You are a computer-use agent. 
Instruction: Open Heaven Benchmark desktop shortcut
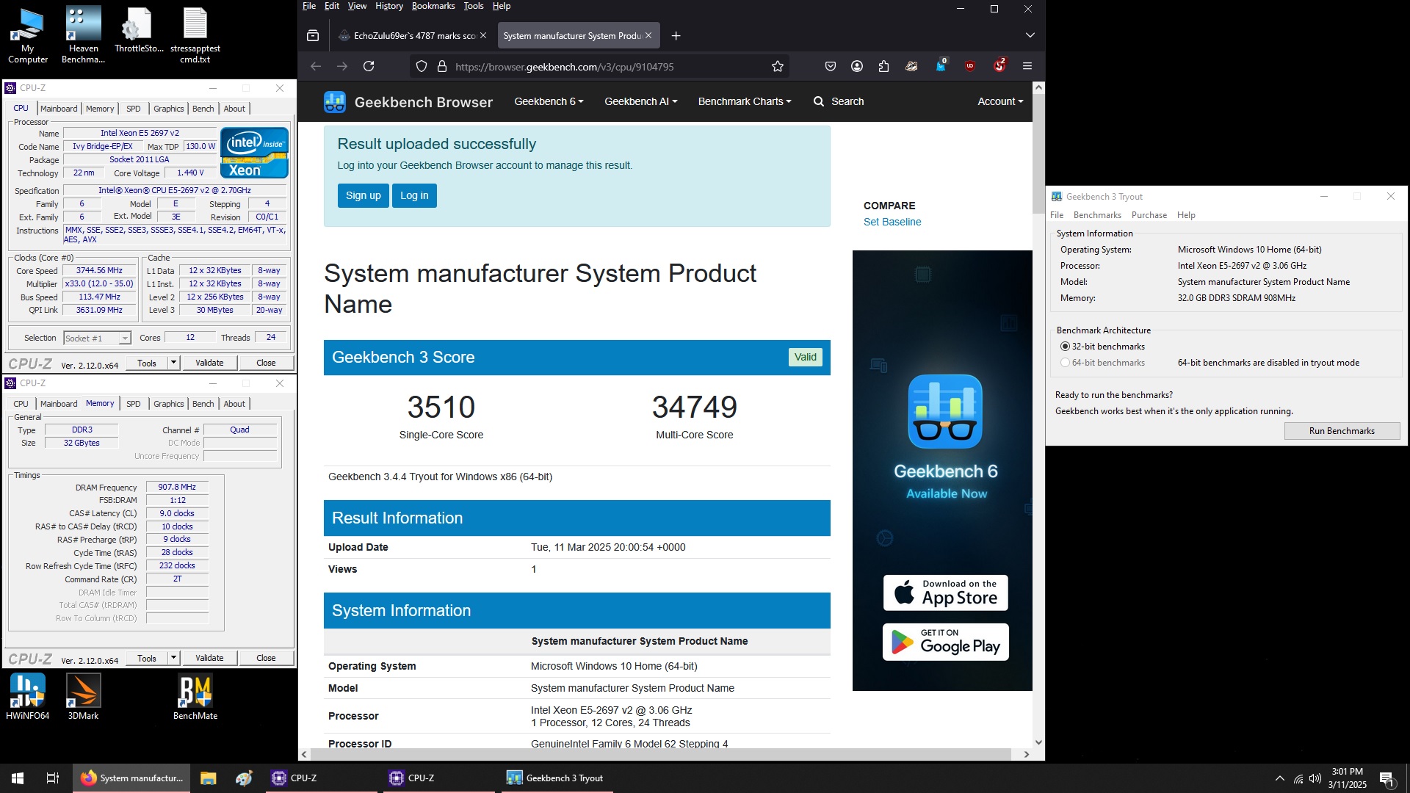83,35
